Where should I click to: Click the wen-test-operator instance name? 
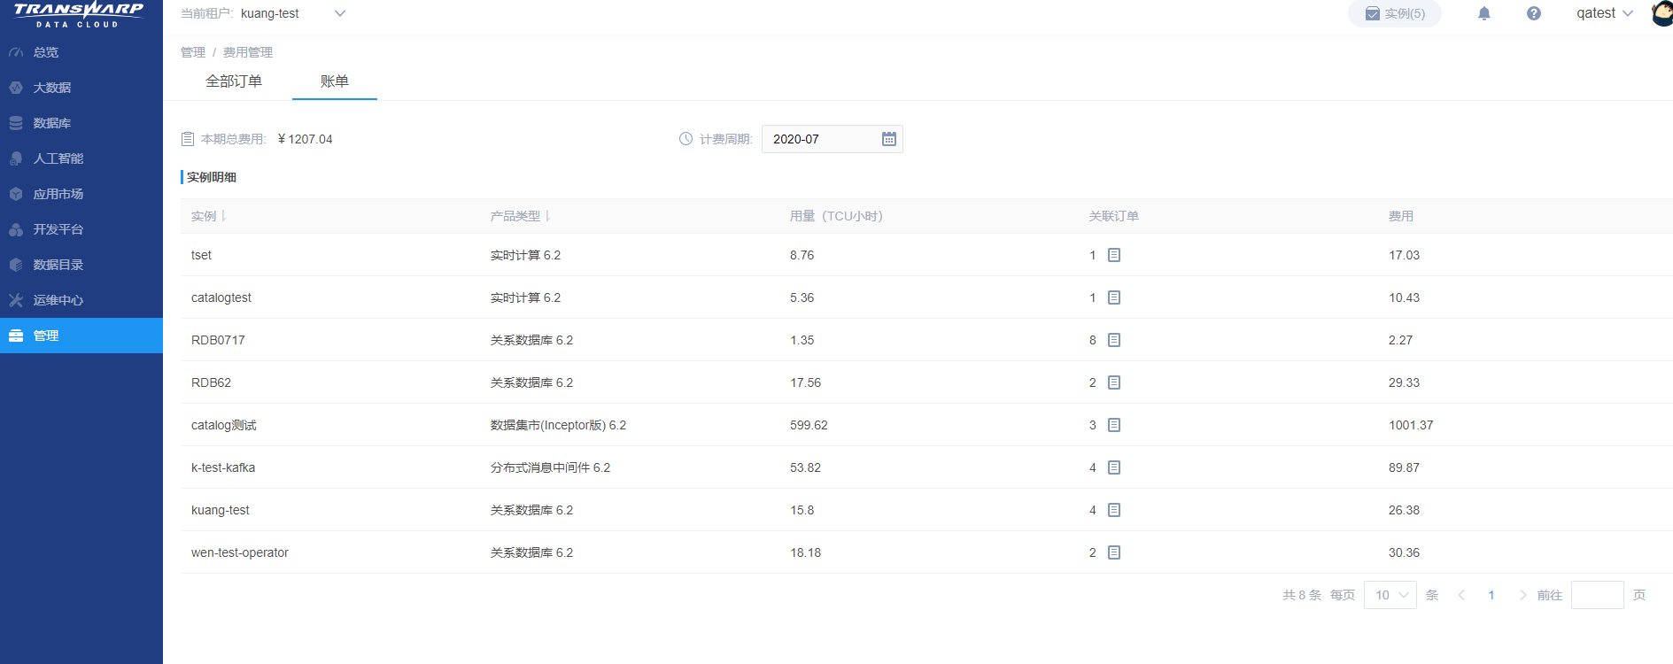(240, 552)
